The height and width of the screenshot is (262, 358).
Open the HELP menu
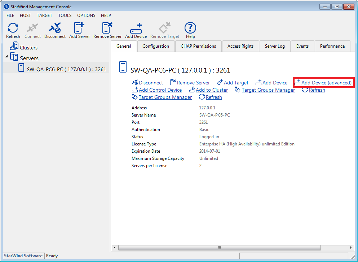tap(106, 15)
